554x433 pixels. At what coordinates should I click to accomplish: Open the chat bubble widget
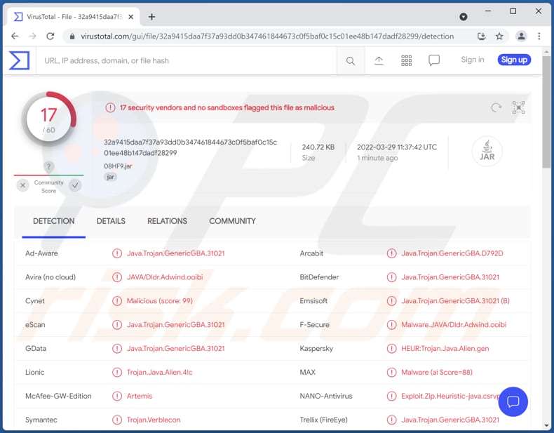tap(513, 401)
